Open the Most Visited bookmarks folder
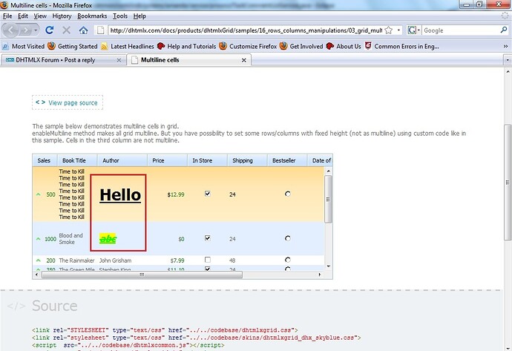Viewport: 512px width, 351px height. (x=28, y=46)
